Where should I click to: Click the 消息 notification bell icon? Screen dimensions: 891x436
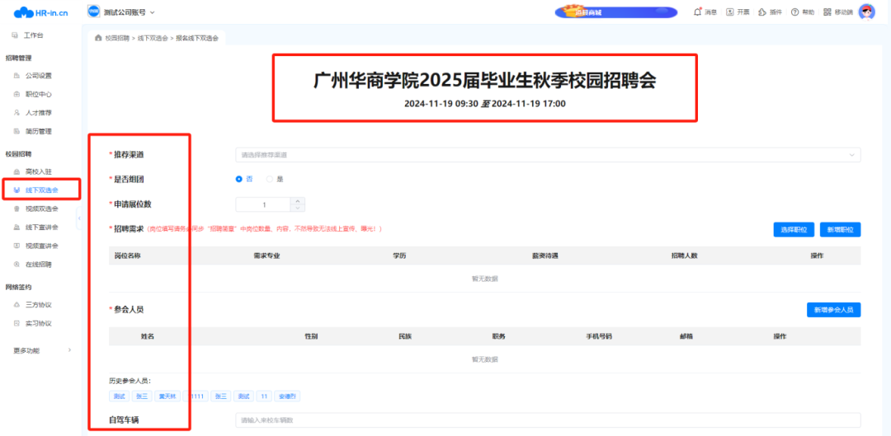pyautogui.click(x=698, y=12)
